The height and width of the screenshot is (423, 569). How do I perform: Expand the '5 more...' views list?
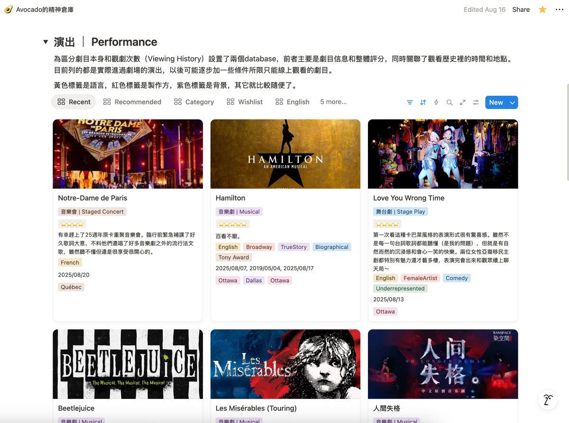(333, 102)
